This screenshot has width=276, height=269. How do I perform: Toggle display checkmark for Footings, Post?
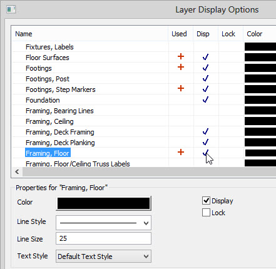click(205, 78)
